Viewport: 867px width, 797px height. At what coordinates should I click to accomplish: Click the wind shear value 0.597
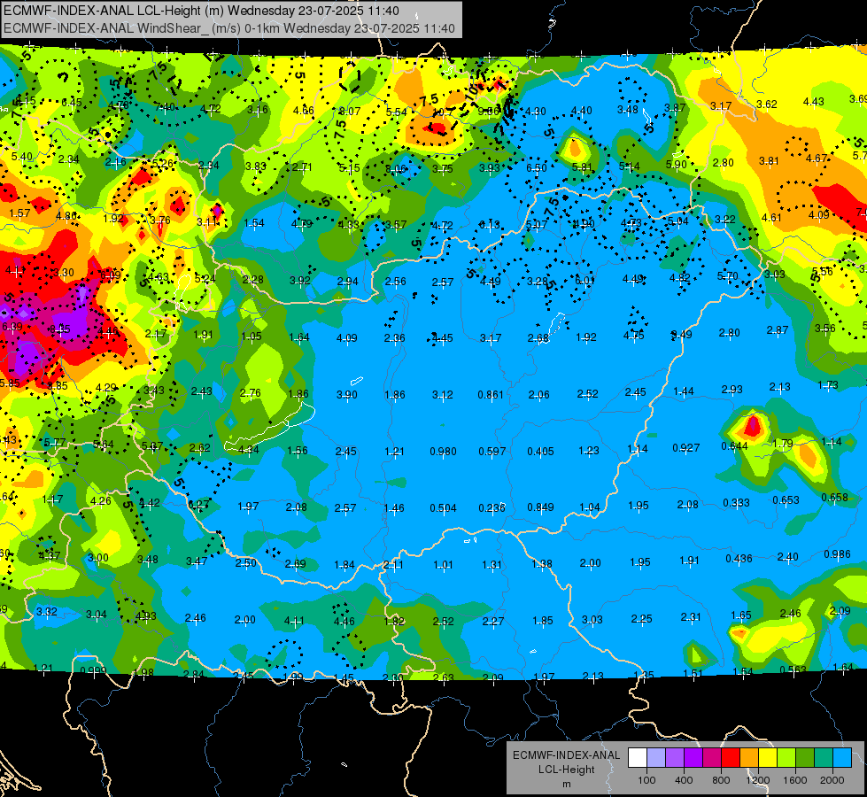pyautogui.click(x=492, y=452)
